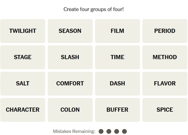Select the SEASON tile
Viewport: 188px width, 135px height.
click(x=70, y=31)
